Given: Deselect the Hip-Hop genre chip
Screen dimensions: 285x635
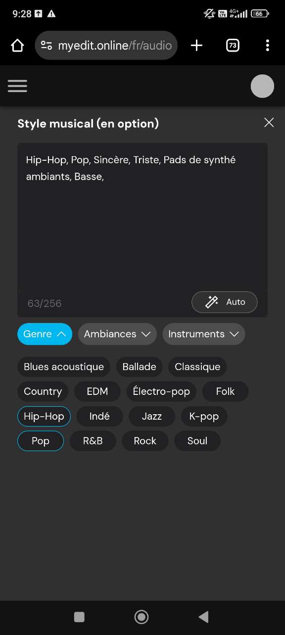Looking at the screenshot, I should point(44,416).
